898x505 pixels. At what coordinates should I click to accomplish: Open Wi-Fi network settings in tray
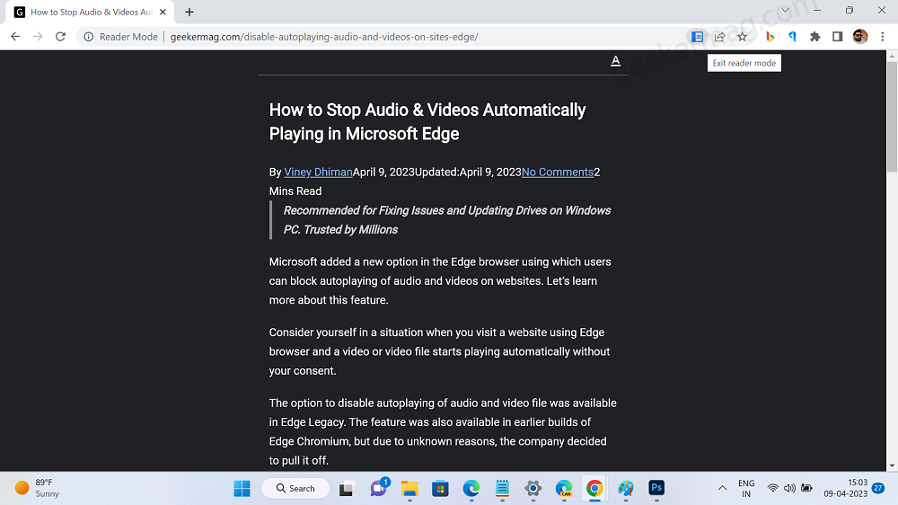pyautogui.click(x=772, y=489)
